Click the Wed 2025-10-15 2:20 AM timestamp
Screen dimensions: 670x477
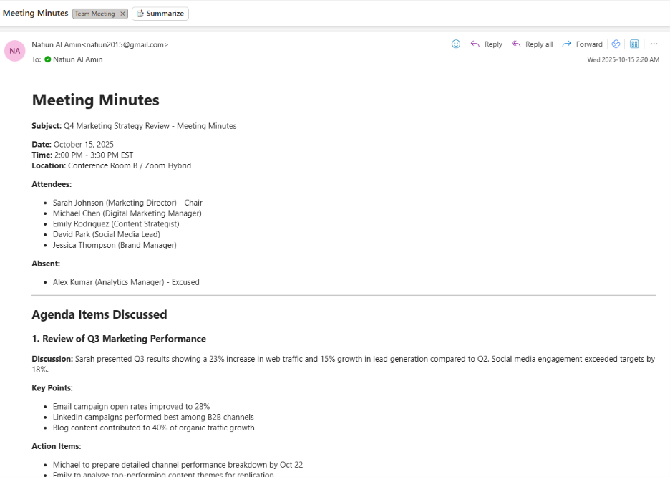coord(623,60)
